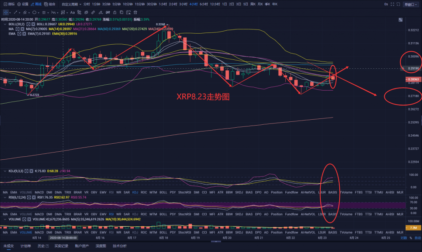The height and width of the screenshot is (252, 422).
Task: Switch to the 1小时 timeframe
Action: pyautogui.click(x=162, y=4)
